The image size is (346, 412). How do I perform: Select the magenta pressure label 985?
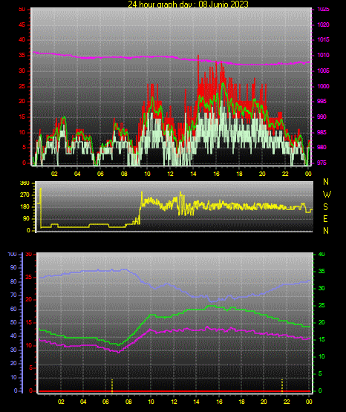321,132
